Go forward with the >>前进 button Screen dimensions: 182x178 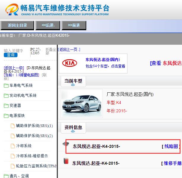click(74, 25)
